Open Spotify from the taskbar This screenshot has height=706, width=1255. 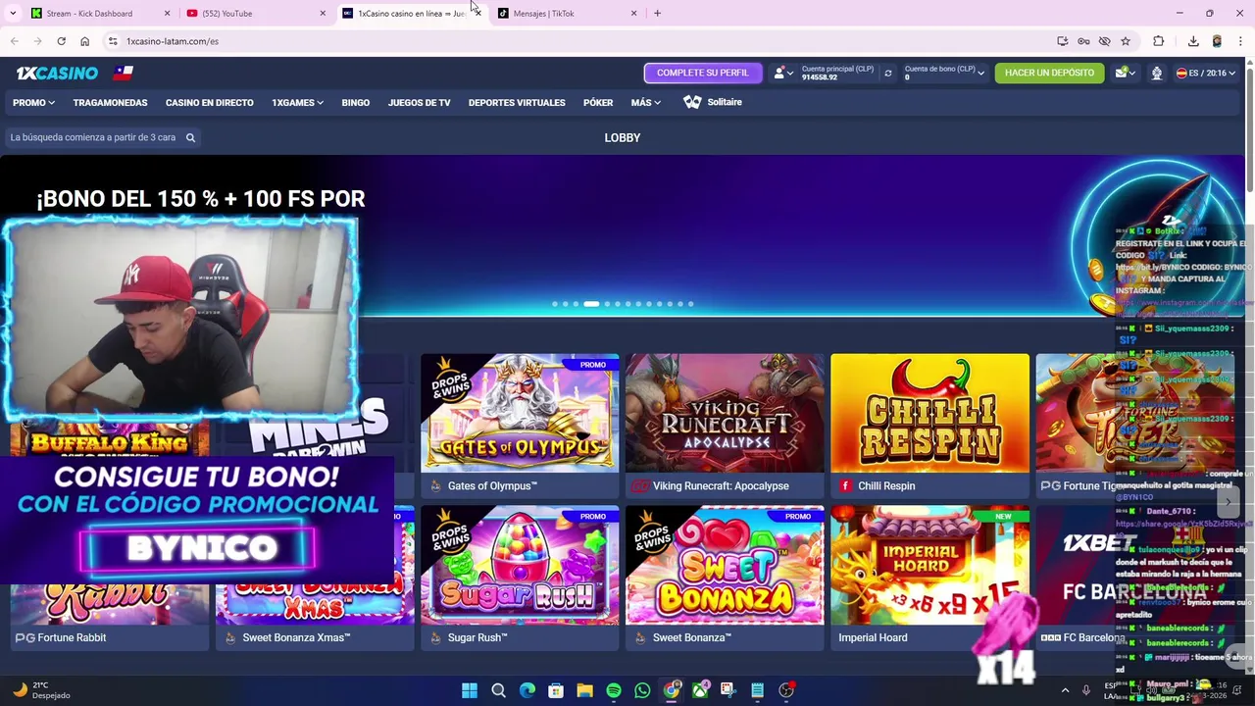pos(614,690)
